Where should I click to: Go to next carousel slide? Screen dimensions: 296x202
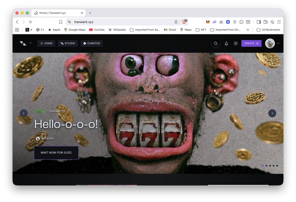[x=272, y=113]
